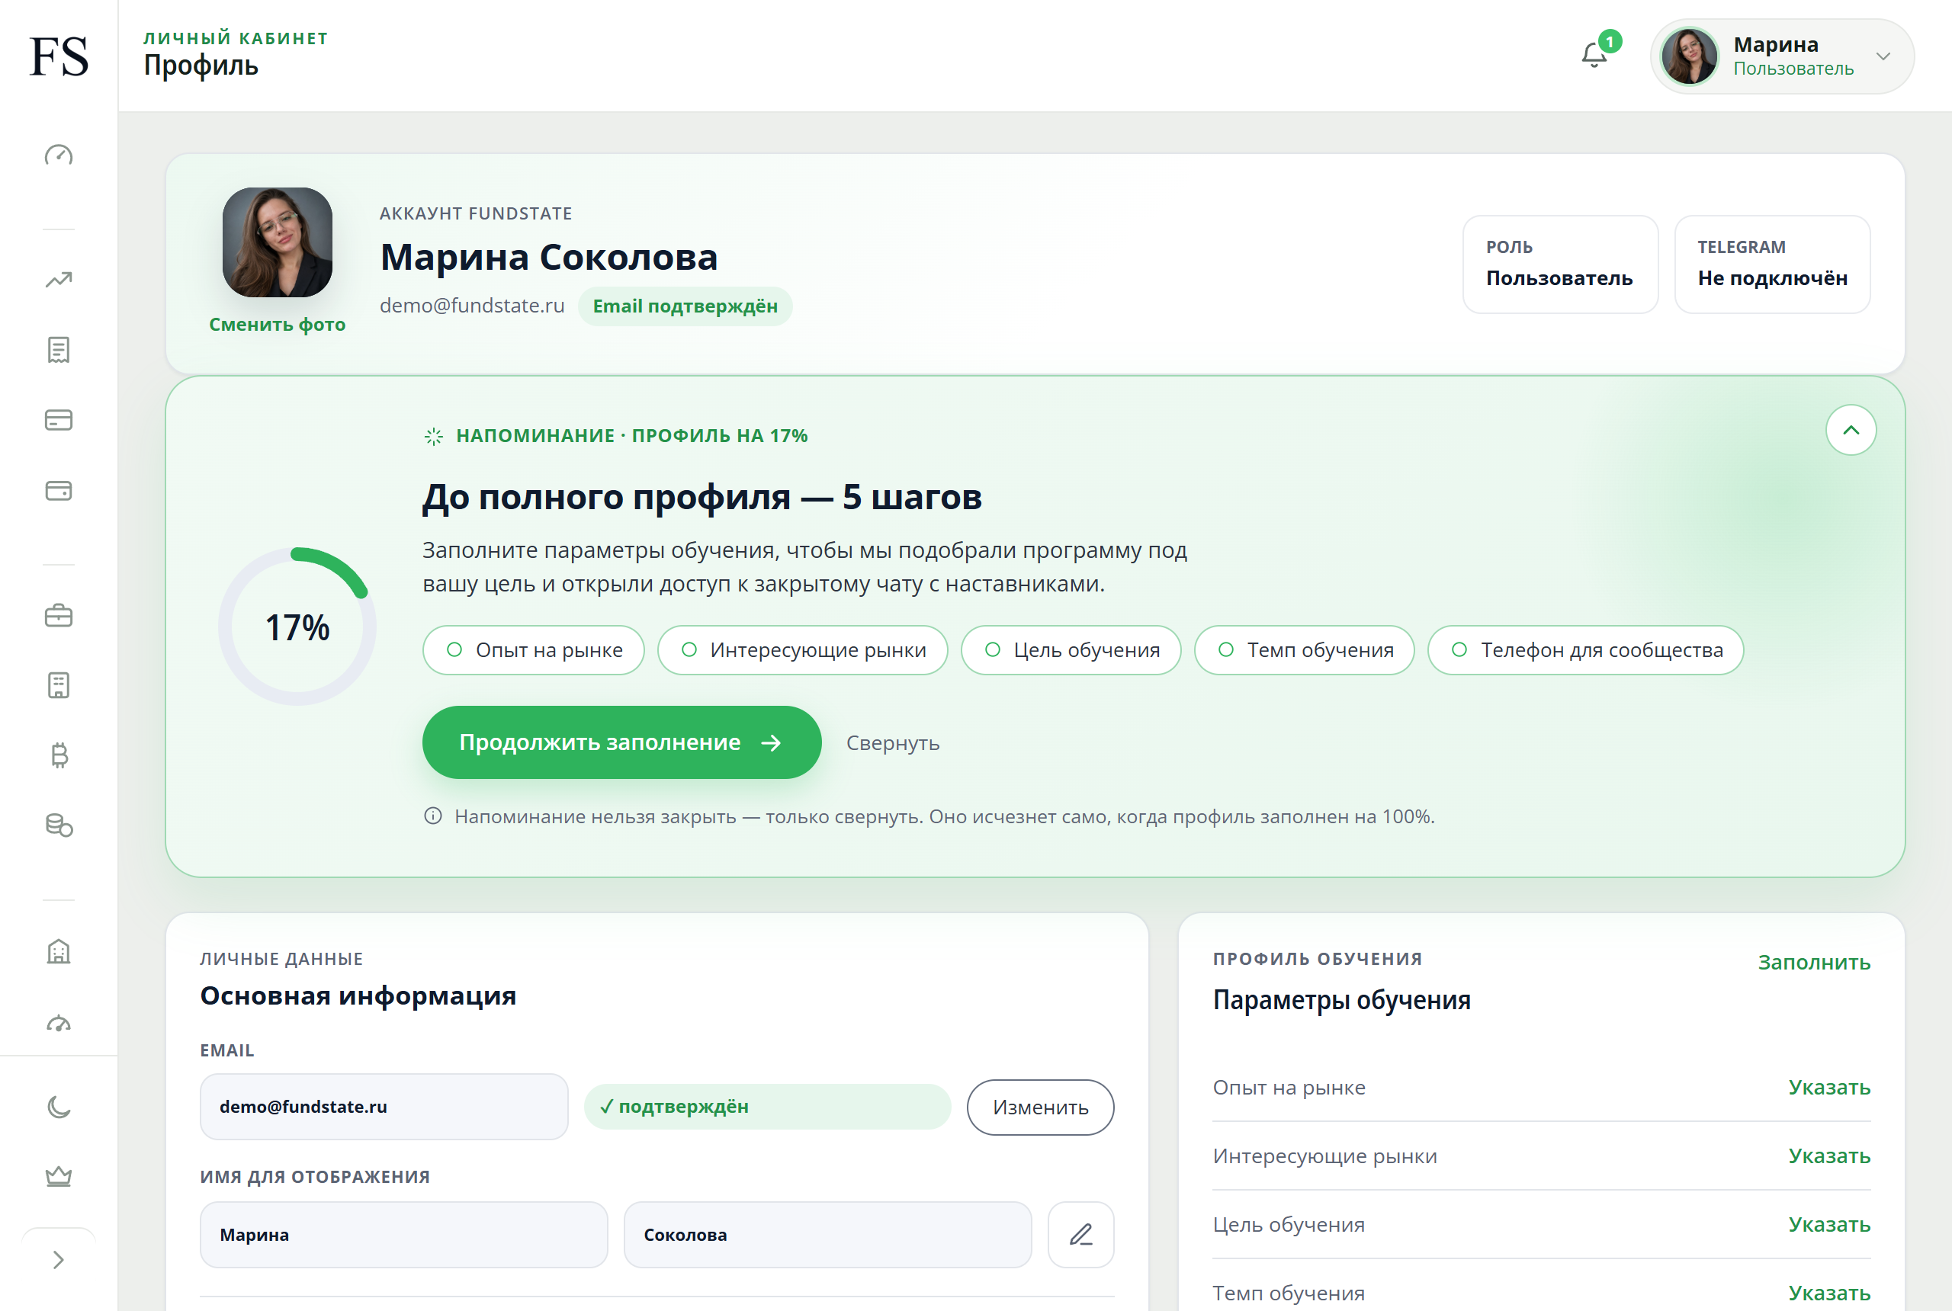Open the office building sidebar icon
This screenshot has height=1311, width=1952.
(x=59, y=685)
